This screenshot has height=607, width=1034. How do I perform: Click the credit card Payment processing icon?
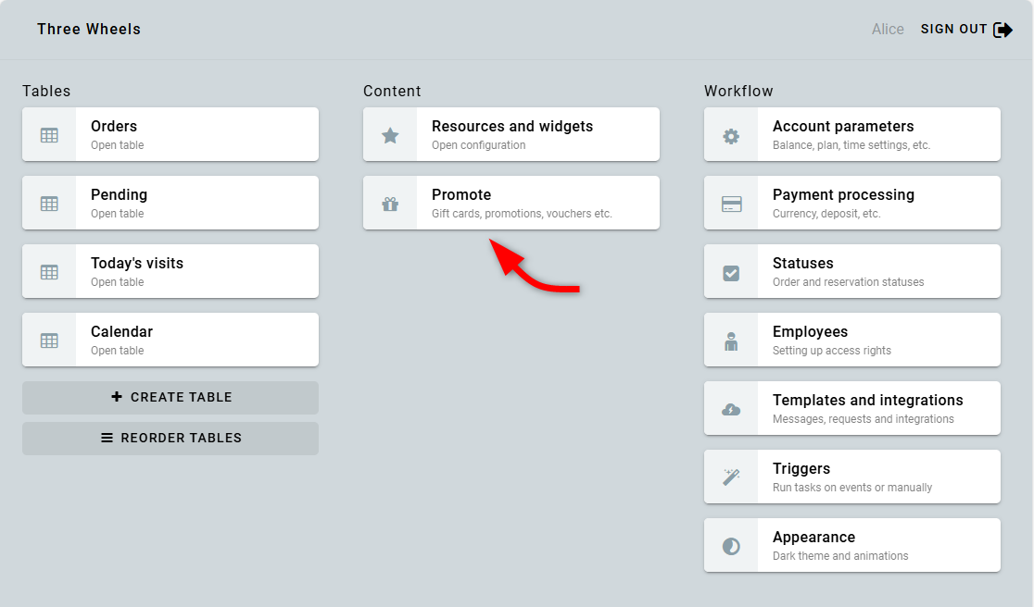pyautogui.click(x=731, y=204)
